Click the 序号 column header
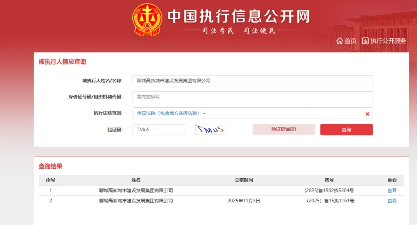Screen dimensions: 417x225 51,180
